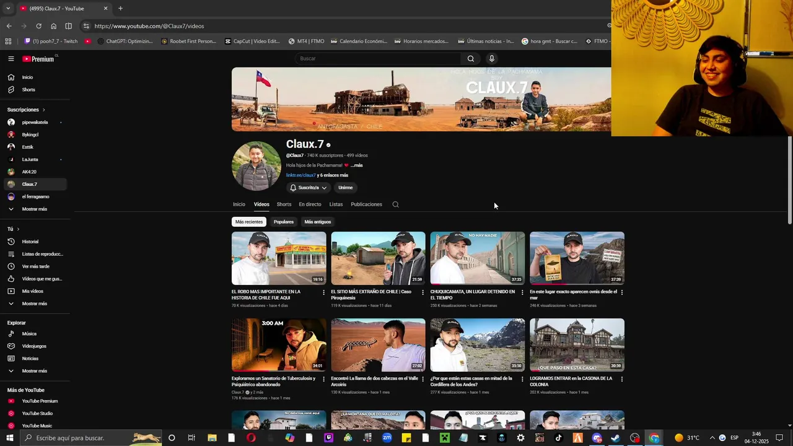This screenshot has width=793, height=446.
Task: Open the linktr.ee/claux7 link
Action: (301, 175)
